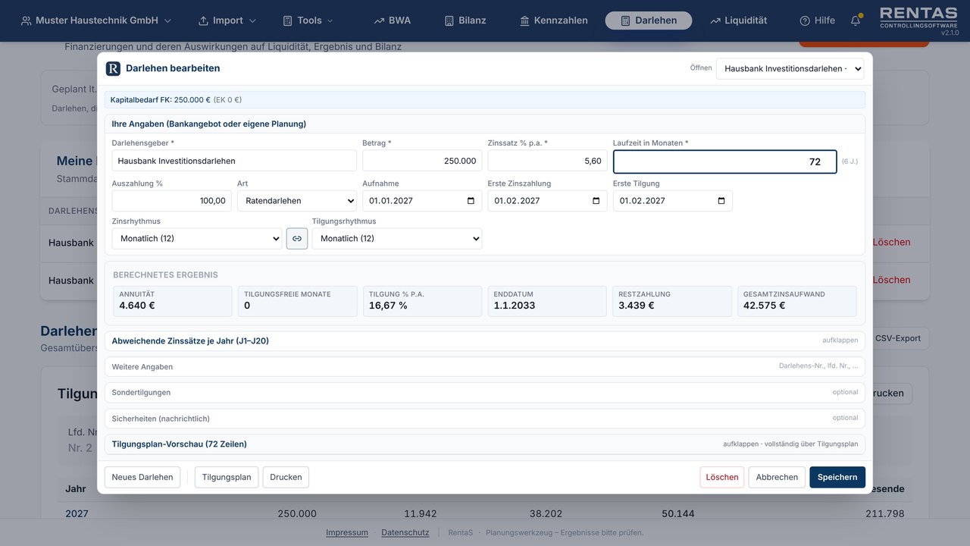Screen dimensions: 970x546
Task: Expand Tilgungsplan-Vorschau section
Action: click(485, 444)
